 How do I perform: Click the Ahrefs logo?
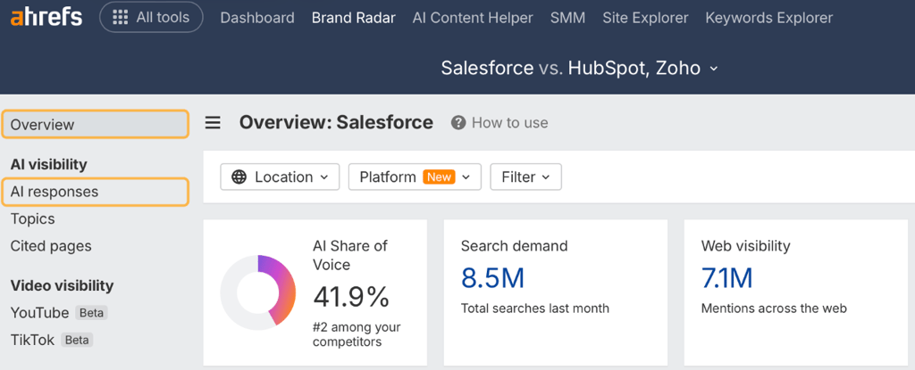pyautogui.click(x=46, y=18)
